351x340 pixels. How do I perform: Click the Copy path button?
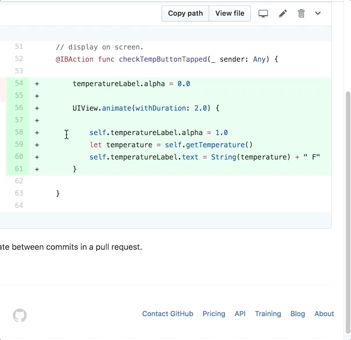click(185, 13)
